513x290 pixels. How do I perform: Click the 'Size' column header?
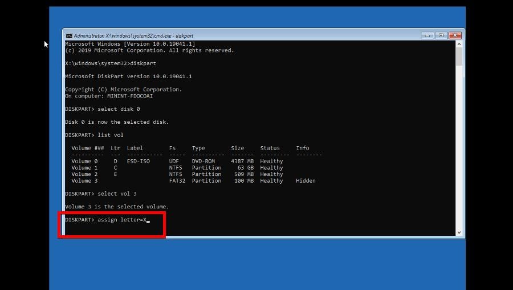pyautogui.click(x=237, y=148)
